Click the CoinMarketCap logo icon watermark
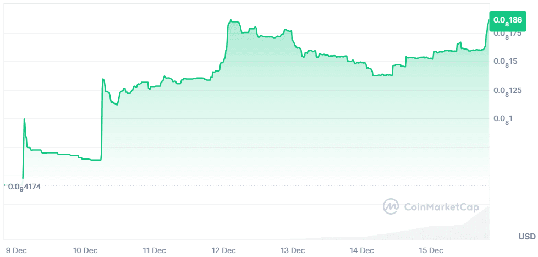Screen dimensions: 538x257 coord(391,207)
